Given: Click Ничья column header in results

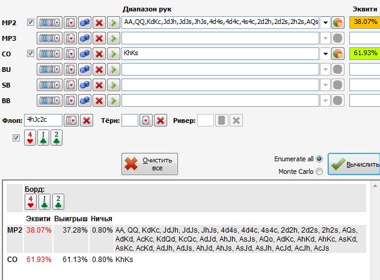Looking at the screenshot, I should coord(101,219).
